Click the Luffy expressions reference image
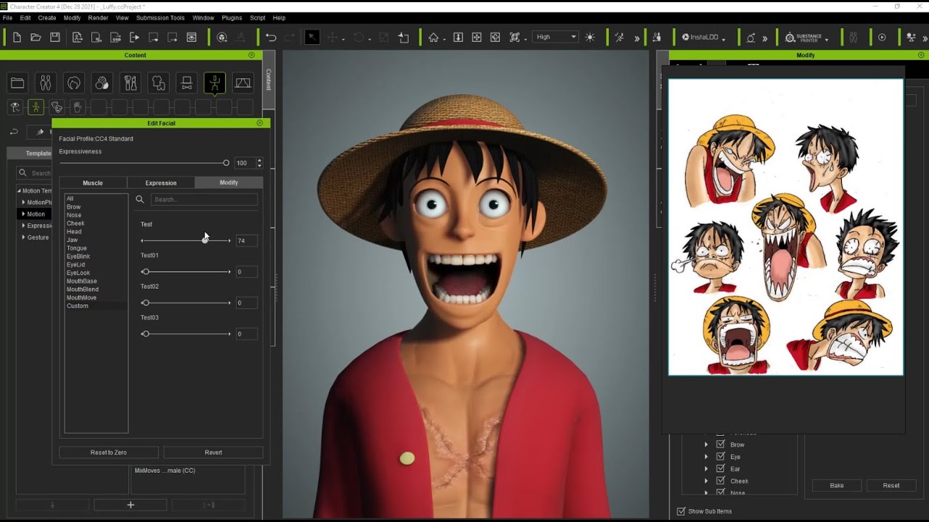 click(786, 227)
